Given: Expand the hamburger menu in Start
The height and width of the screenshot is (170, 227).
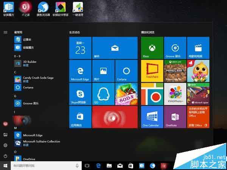Looking at the screenshot, I should 5,32.
